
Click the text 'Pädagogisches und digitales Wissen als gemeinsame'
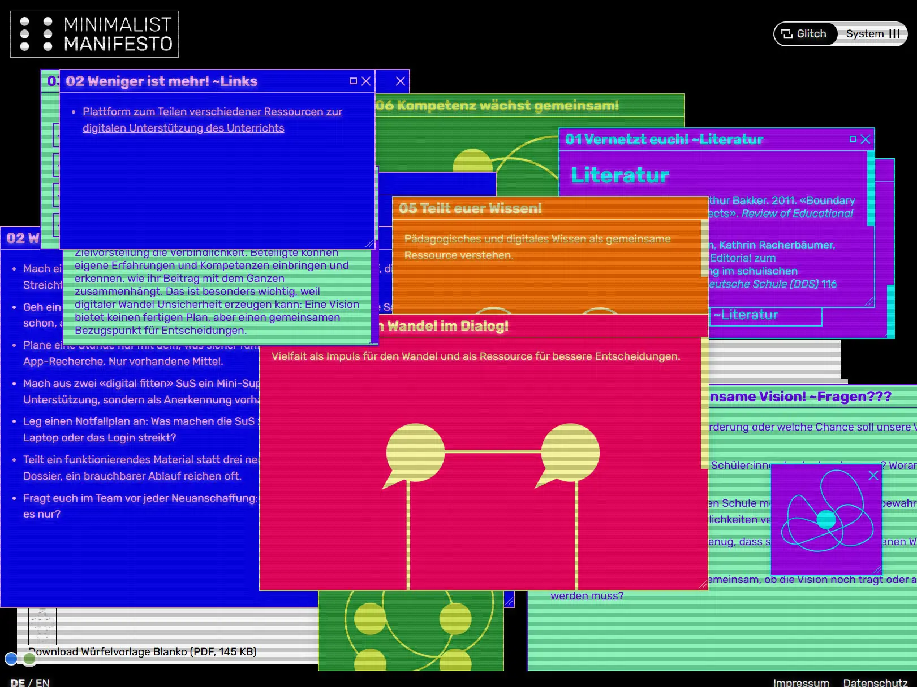pos(537,239)
